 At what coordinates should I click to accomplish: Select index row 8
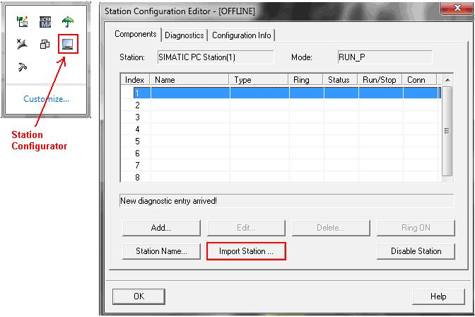click(281, 177)
